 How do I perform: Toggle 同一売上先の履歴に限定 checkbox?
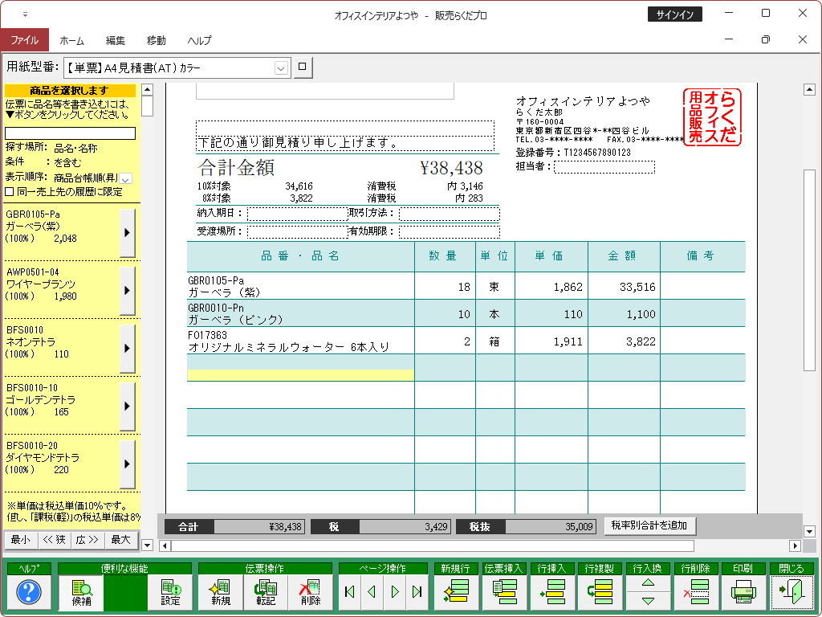point(10,191)
